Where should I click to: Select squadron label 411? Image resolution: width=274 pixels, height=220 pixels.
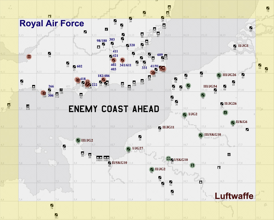(115, 51)
